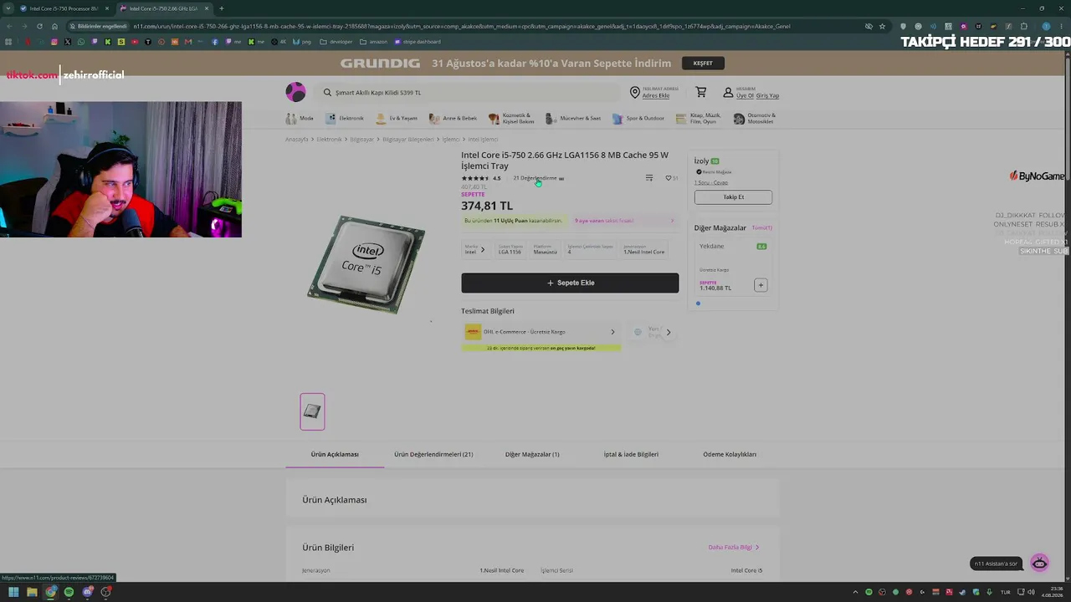
Task: Select the CPU product thumbnail
Action: [312, 411]
